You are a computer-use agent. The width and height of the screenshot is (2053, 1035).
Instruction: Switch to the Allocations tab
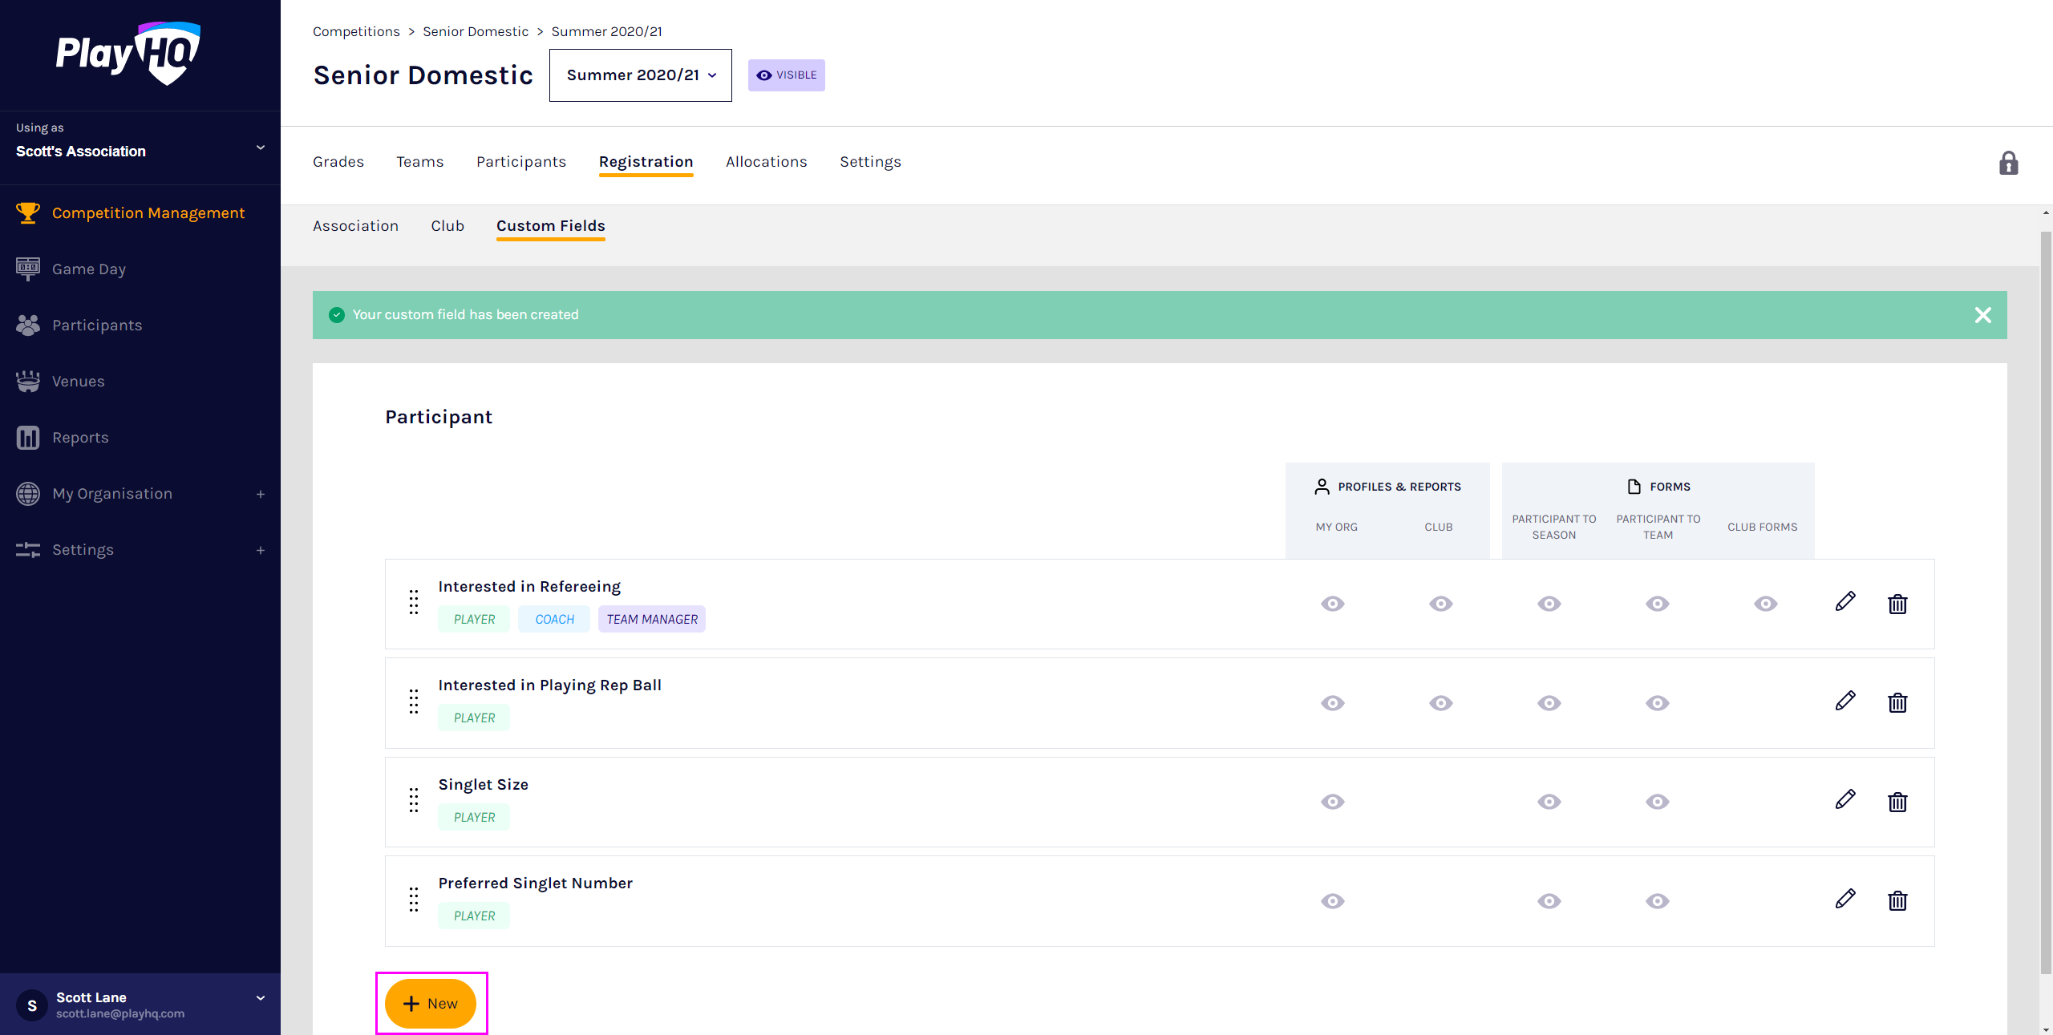click(766, 162)
